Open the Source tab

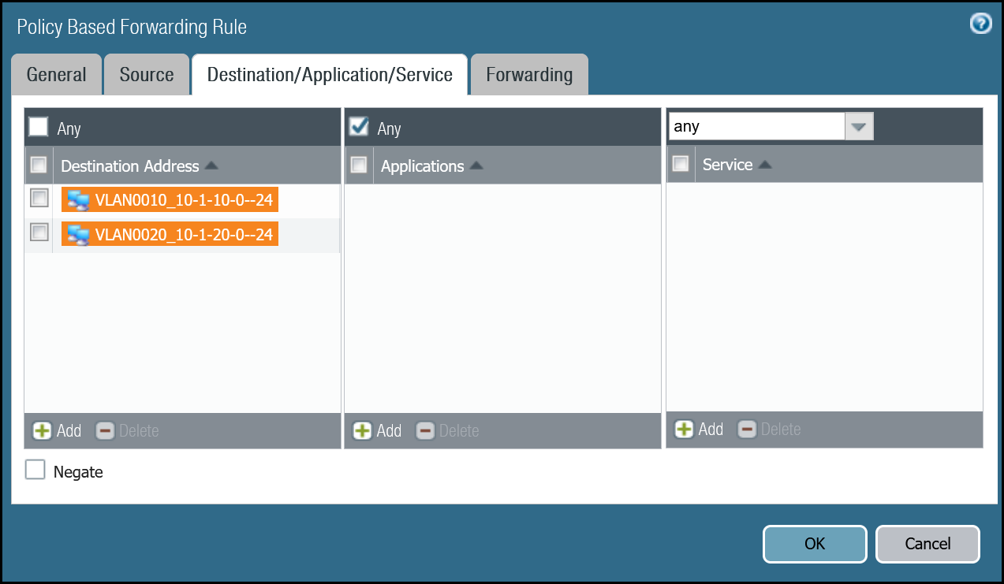click(x=147, y=75)
